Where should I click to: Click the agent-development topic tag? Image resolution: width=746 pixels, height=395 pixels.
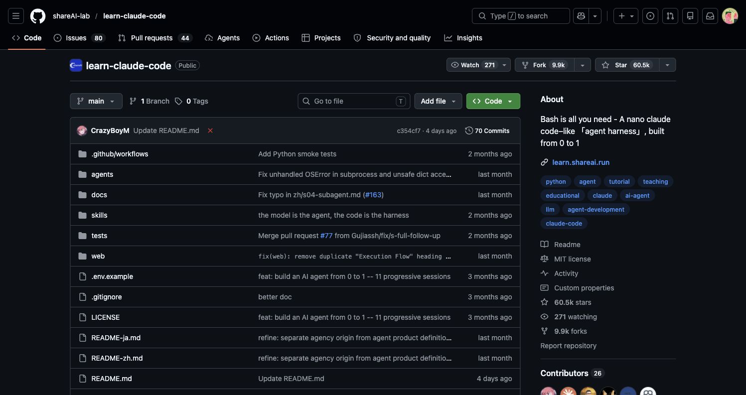596,210
